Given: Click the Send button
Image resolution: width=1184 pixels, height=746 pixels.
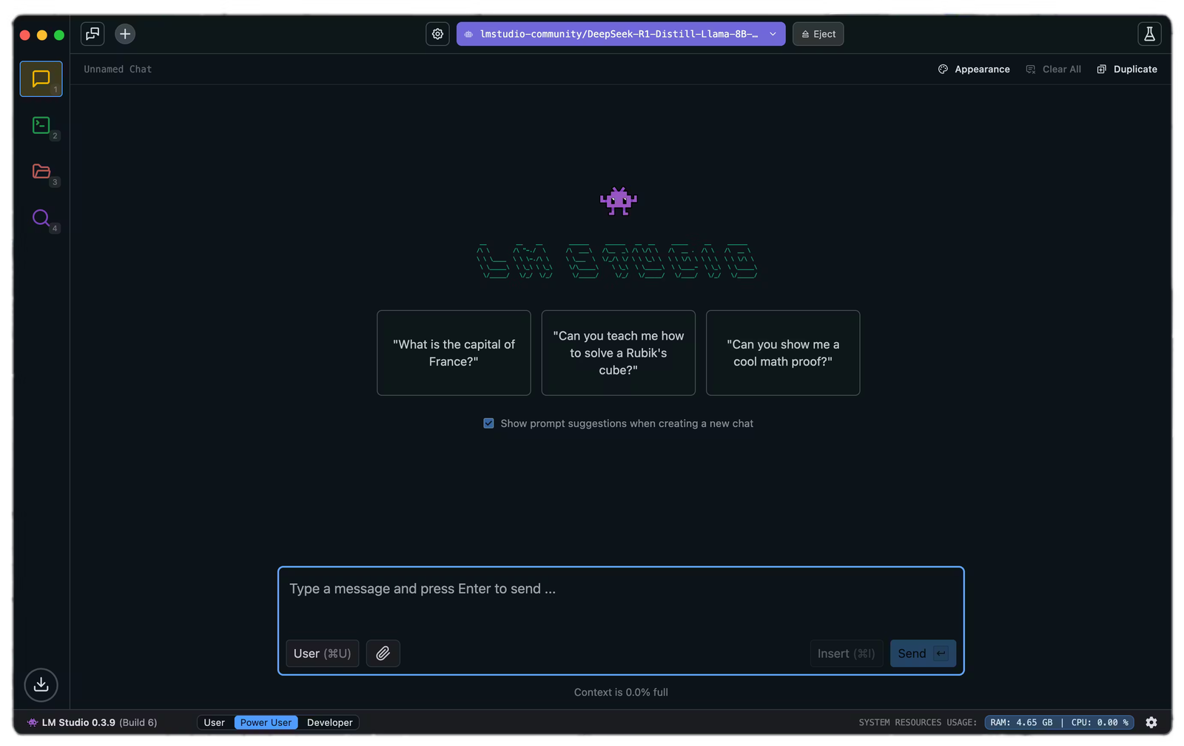Looking at the screenshot, I should point(922,653).
